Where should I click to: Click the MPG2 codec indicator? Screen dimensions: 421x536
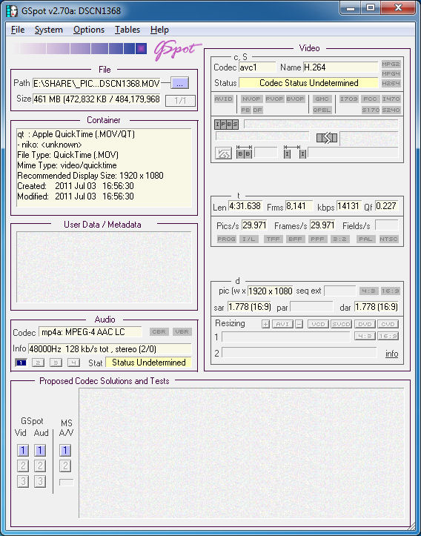(x=391, y=64)
